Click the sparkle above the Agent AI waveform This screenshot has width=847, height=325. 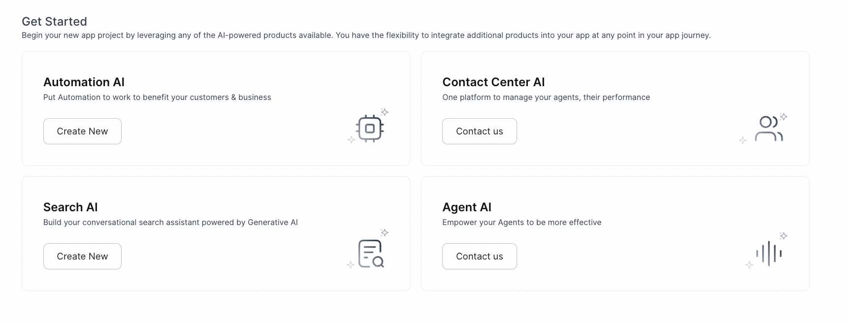(x=783, y=236)
